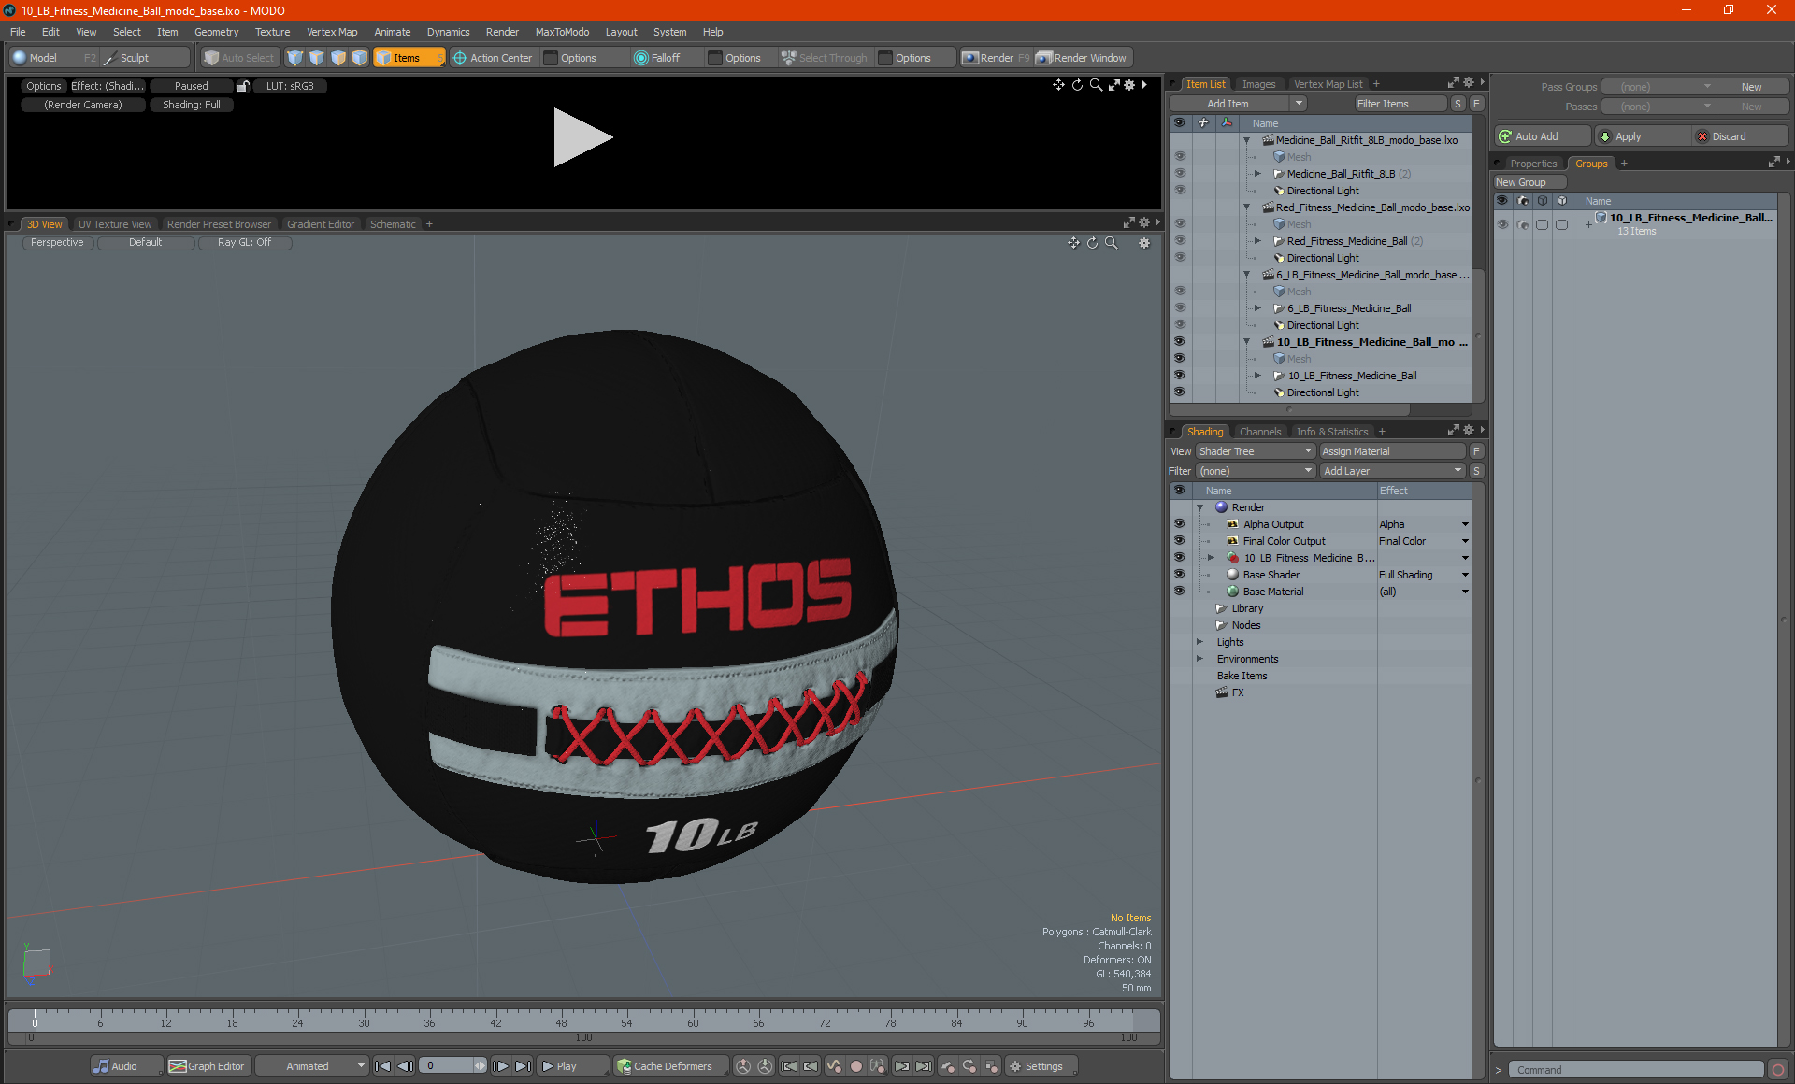This screenshot has width=1795, height=1084.
Task: Toggle Alpha Output shader visibility
Action: (1179, 524)
